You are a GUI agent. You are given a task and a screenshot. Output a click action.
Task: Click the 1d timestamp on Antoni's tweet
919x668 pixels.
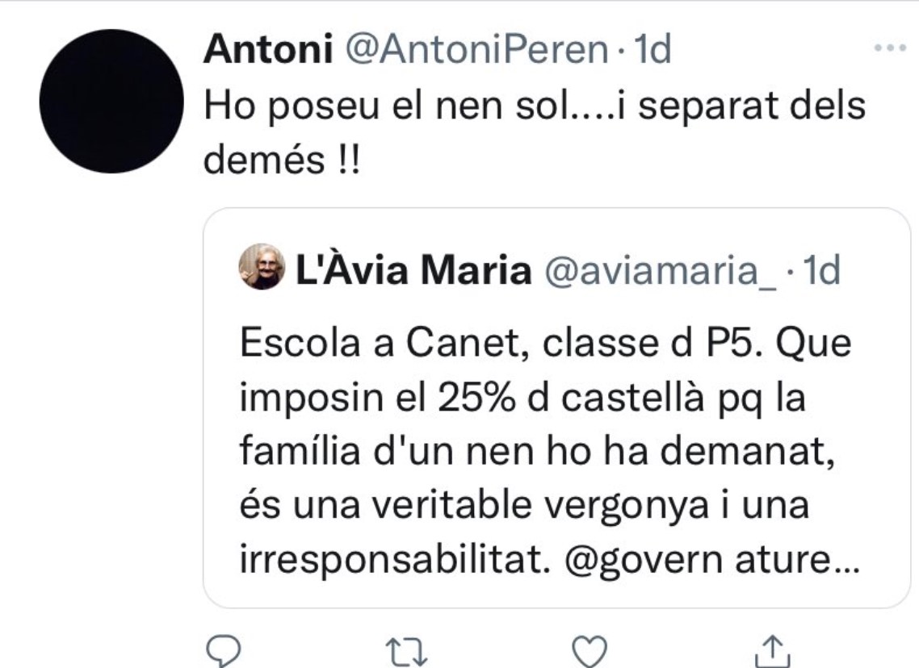(653, 51)
